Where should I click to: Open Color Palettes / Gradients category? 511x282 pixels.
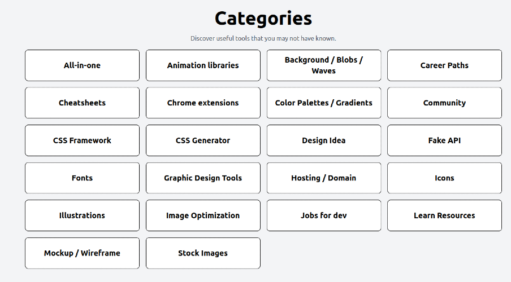324,103
